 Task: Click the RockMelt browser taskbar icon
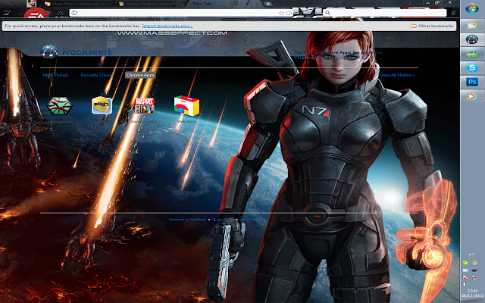pyautogui.click(x=472, y=39)
